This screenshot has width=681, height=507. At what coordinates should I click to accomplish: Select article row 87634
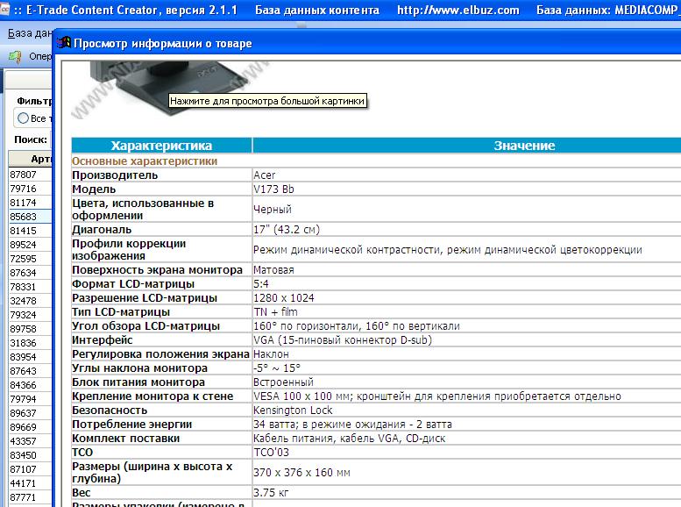pos(30,273)
